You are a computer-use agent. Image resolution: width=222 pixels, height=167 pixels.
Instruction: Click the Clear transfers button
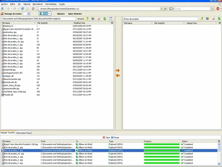106,137
